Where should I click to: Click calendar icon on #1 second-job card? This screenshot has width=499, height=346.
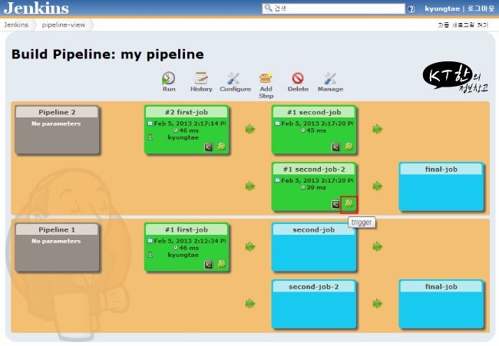(x=277, y=124)
